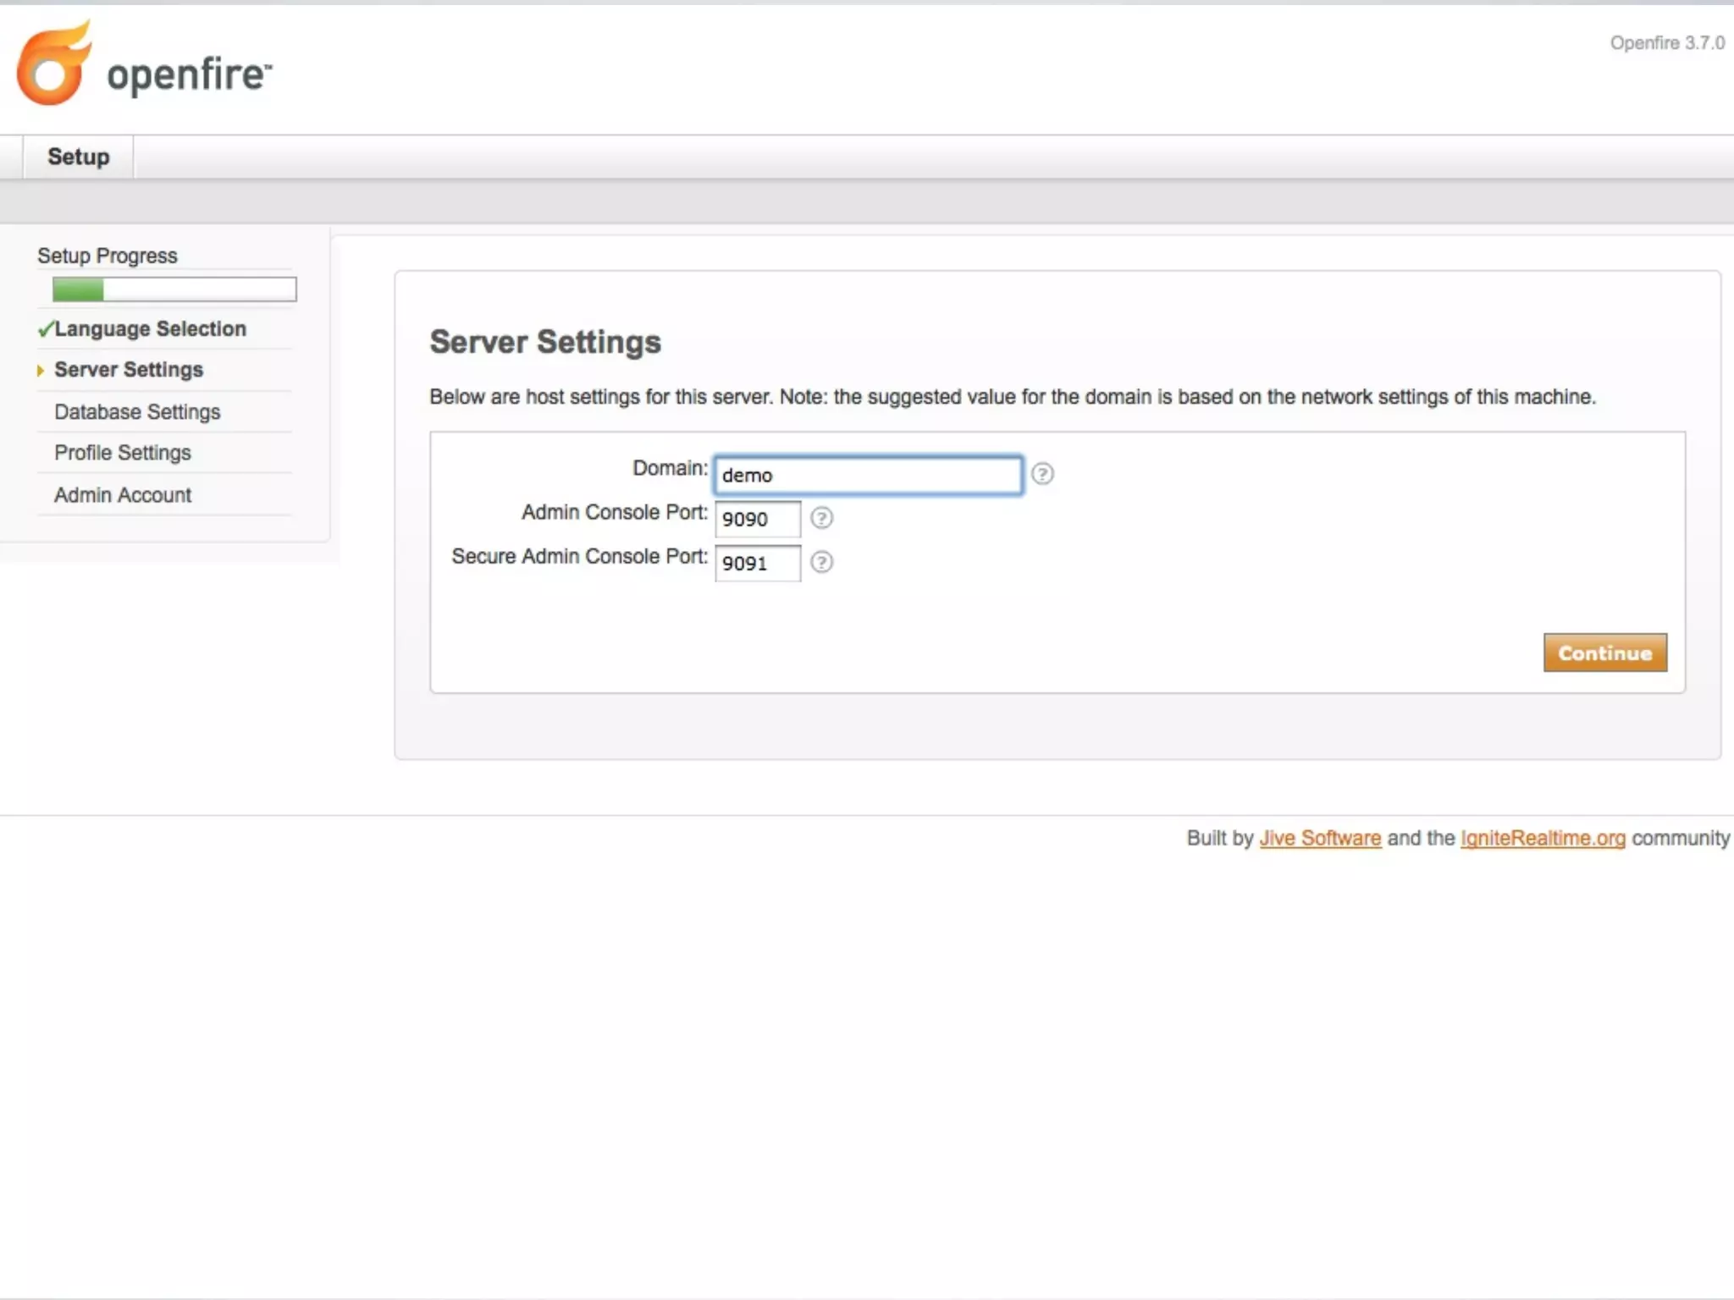Screen dimensions: 1734x1300
Task: Go to Admin Account step
Action: point(123,495)
